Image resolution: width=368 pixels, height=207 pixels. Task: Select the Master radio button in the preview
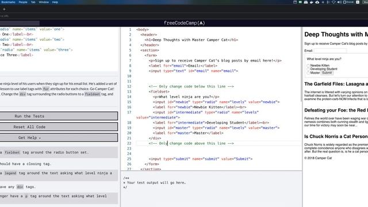click(x=308, y=73)
